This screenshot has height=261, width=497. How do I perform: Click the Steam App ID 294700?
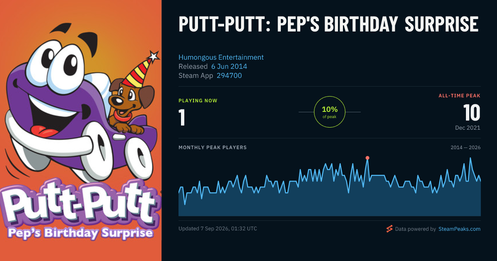[x=229, y=75]
